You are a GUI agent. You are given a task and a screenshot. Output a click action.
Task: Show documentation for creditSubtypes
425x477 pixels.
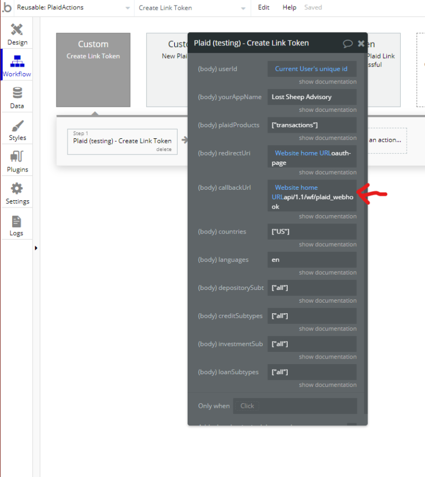[328, 329]
